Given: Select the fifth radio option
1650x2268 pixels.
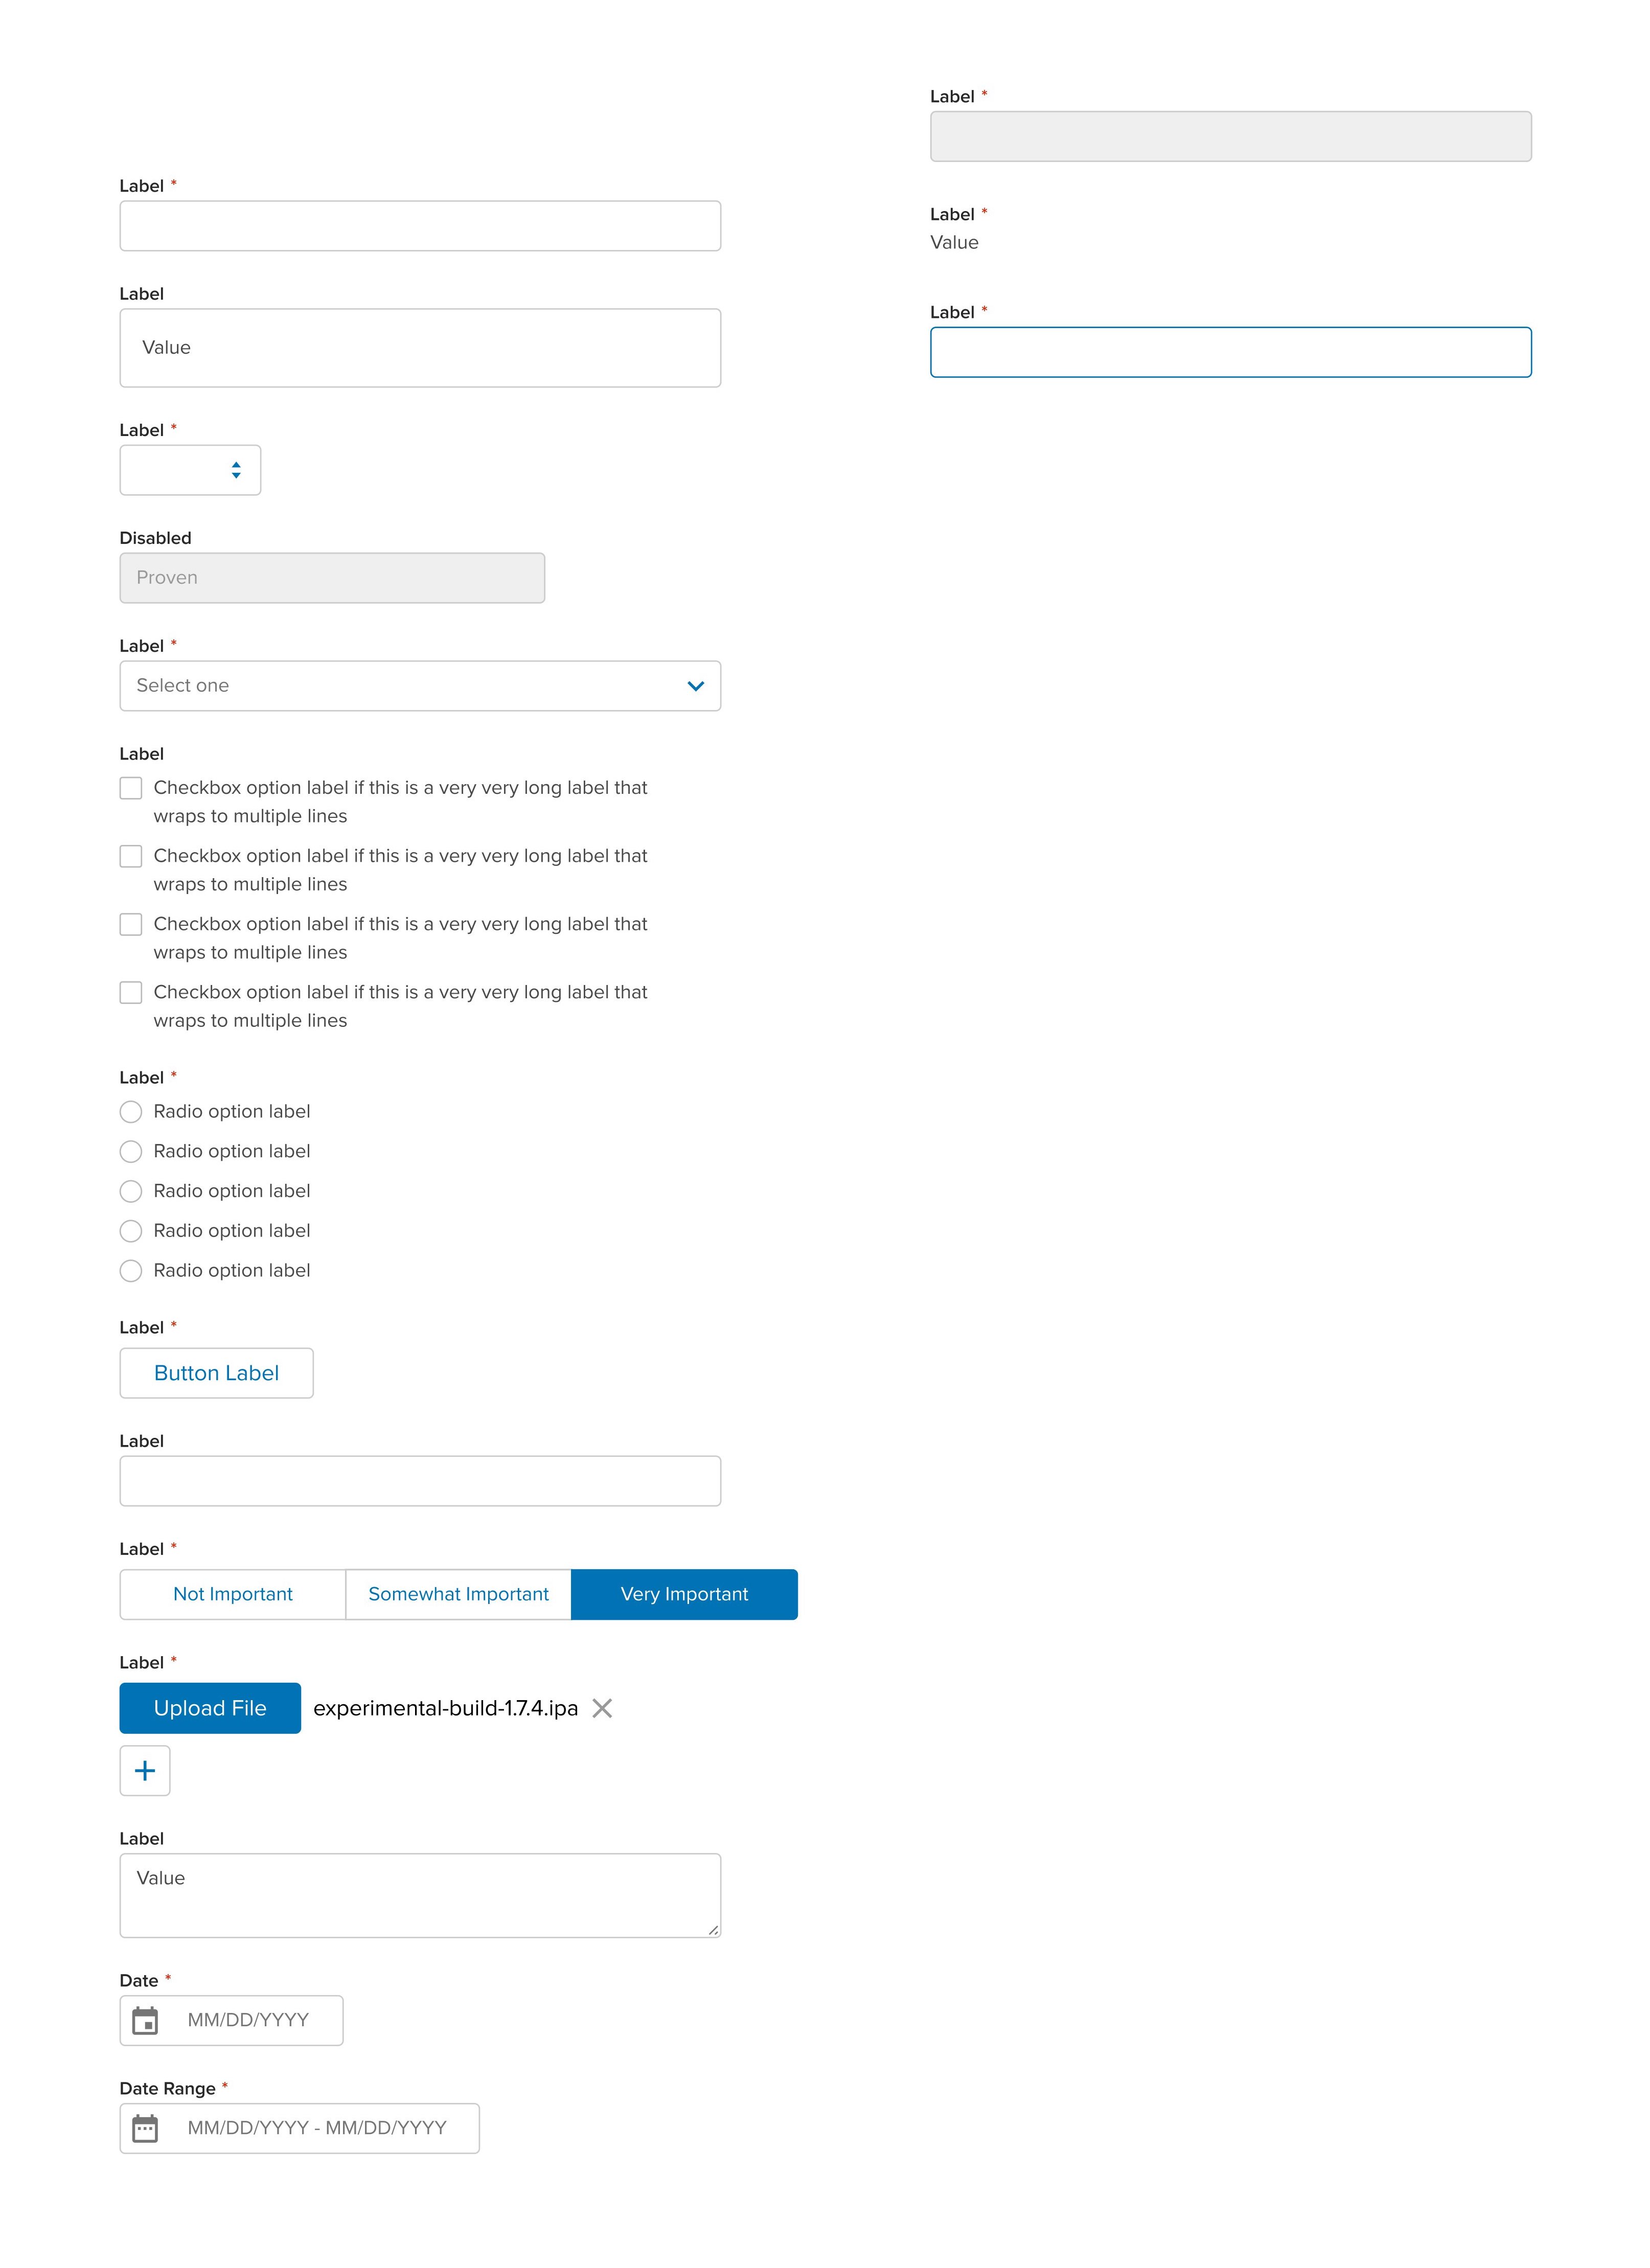Looking at the screenshot, I should coord(131,1271).
